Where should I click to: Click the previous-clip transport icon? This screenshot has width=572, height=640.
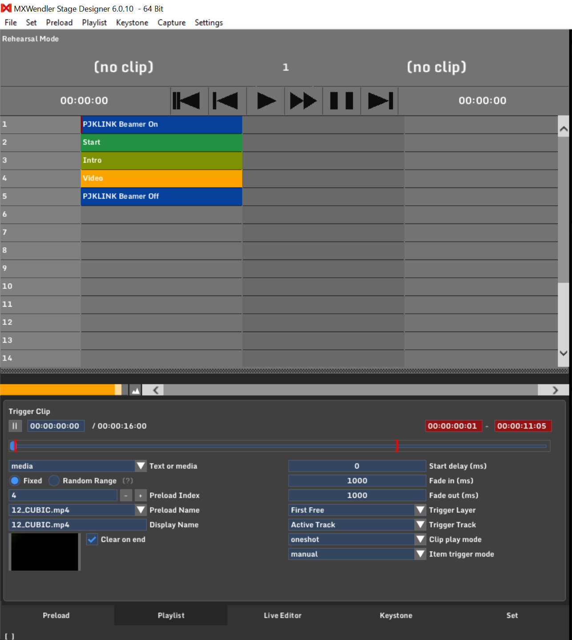click(226, 100)
